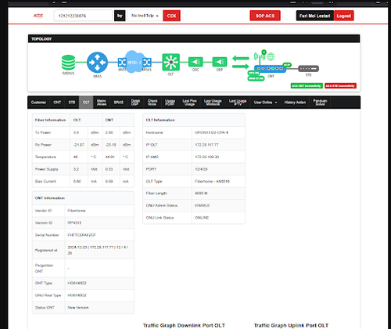This screenshot has height=329, width=391.
Task: Click the MEM usage badge under ONT
Action: click(256, 78)
